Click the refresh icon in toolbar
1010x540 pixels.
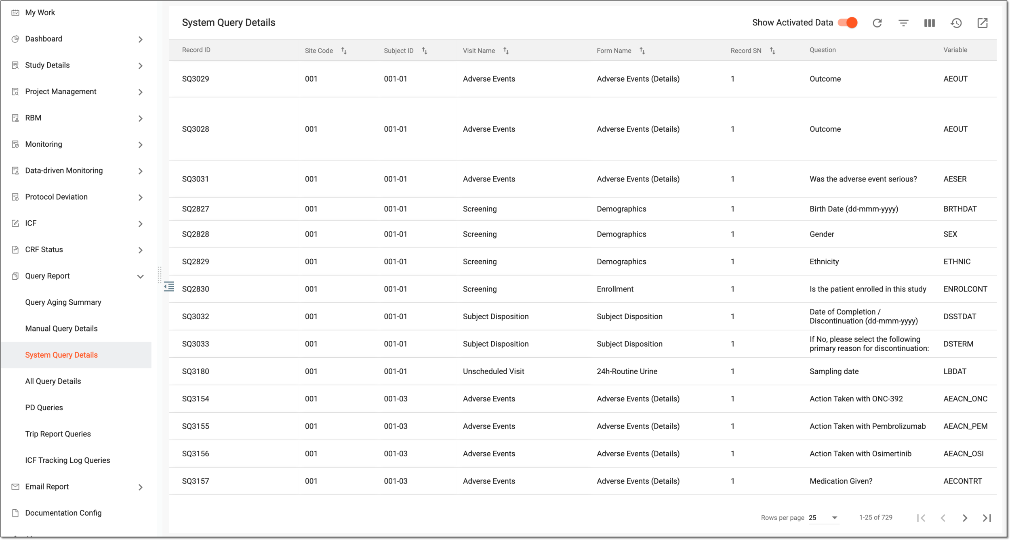click(x=877, y=23)
